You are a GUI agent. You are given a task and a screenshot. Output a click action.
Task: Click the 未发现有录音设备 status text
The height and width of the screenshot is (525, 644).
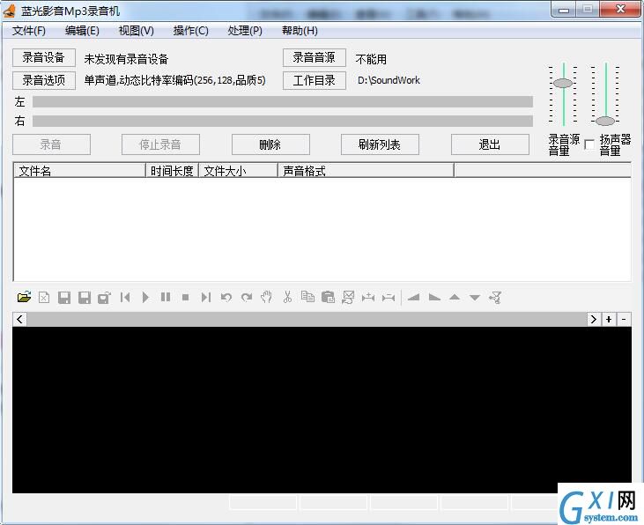pyautogui.click(x=127, y=59)
